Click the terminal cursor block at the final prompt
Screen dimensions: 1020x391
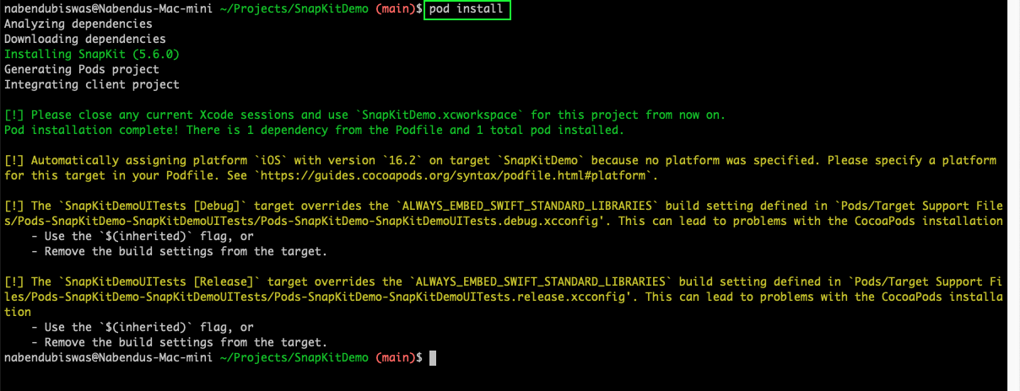tap(433, 358)
